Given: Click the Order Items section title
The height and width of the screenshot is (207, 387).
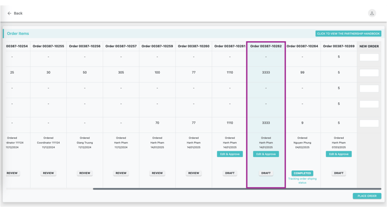Looking at the screenshot, I should tap(18, 34).
